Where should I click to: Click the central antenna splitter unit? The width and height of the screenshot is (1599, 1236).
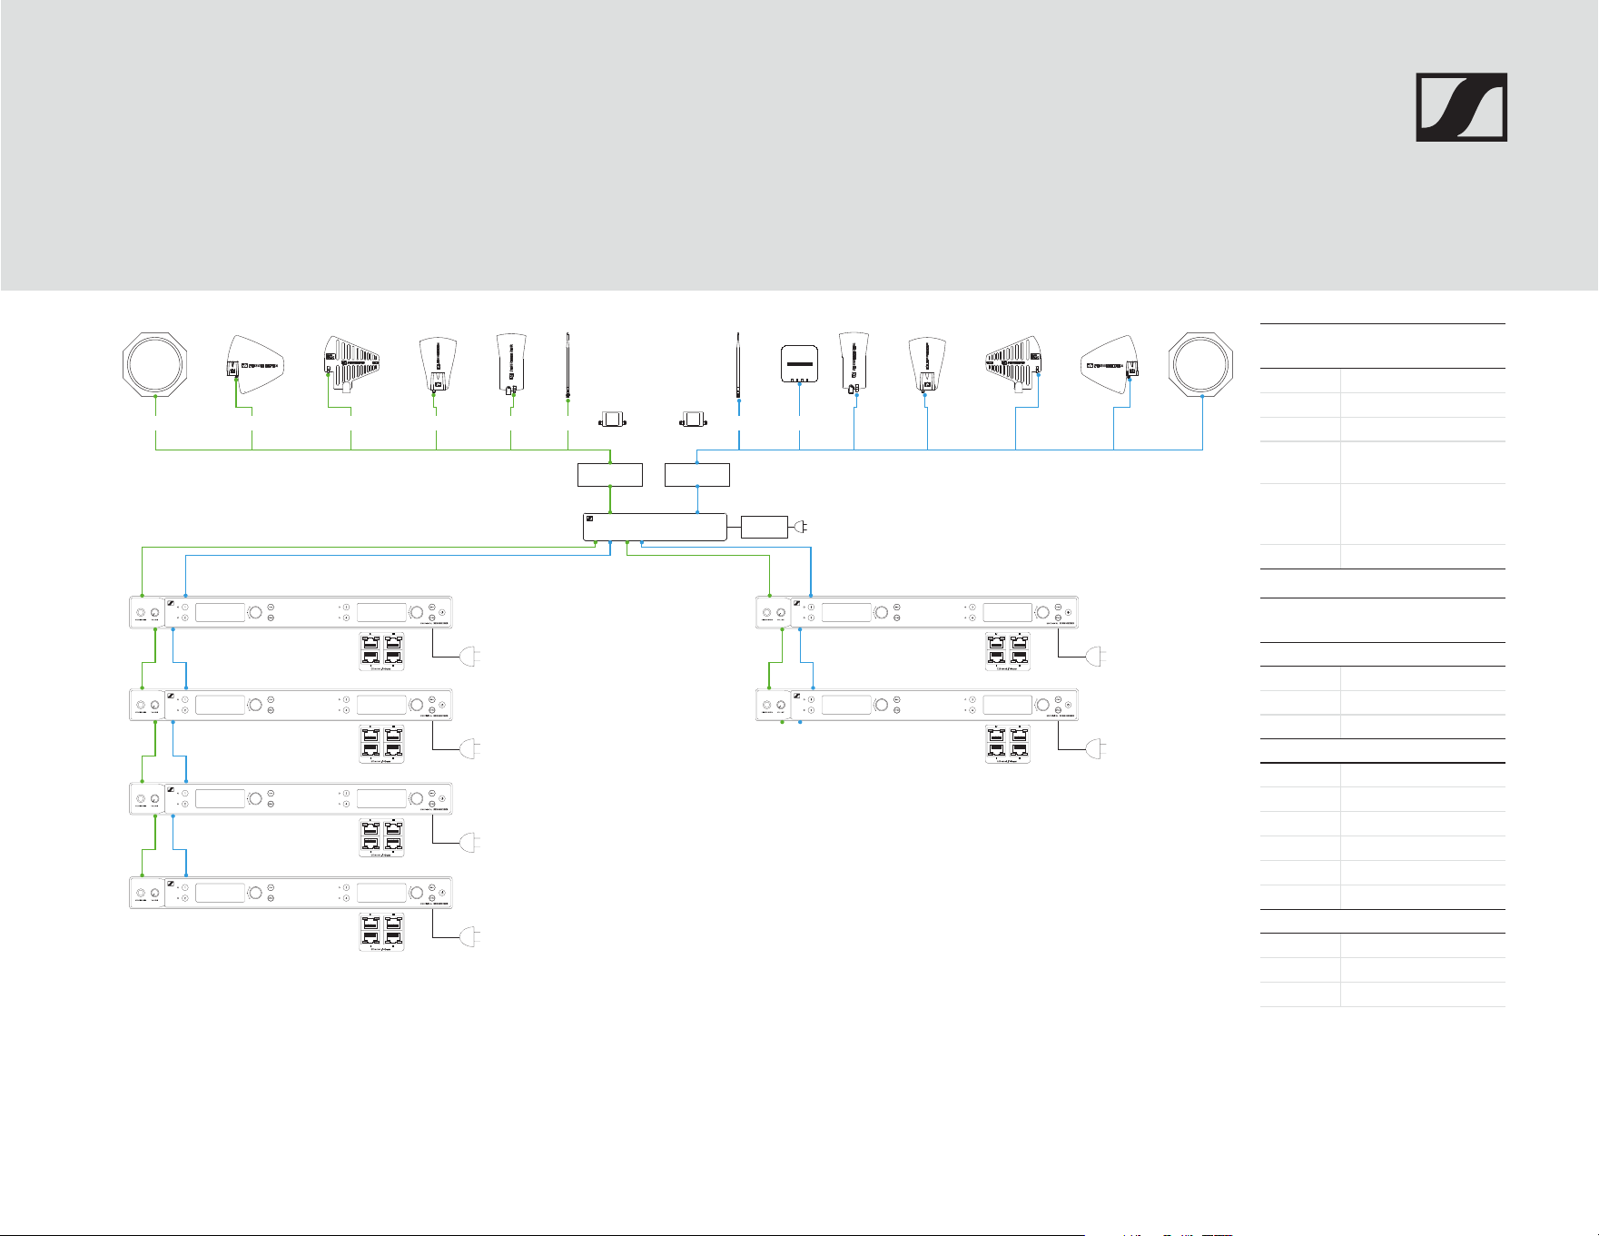tap(655, 527)
